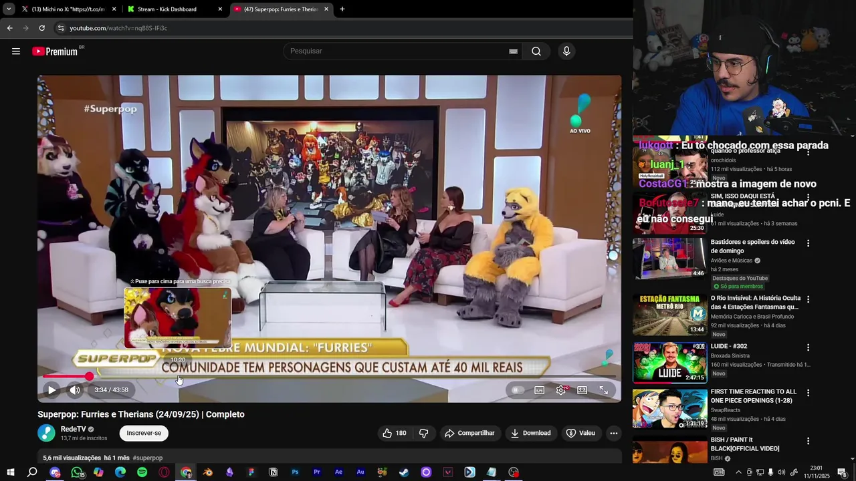
Task: Open the LUIDE - #302 video title
Action: (729, 346)
